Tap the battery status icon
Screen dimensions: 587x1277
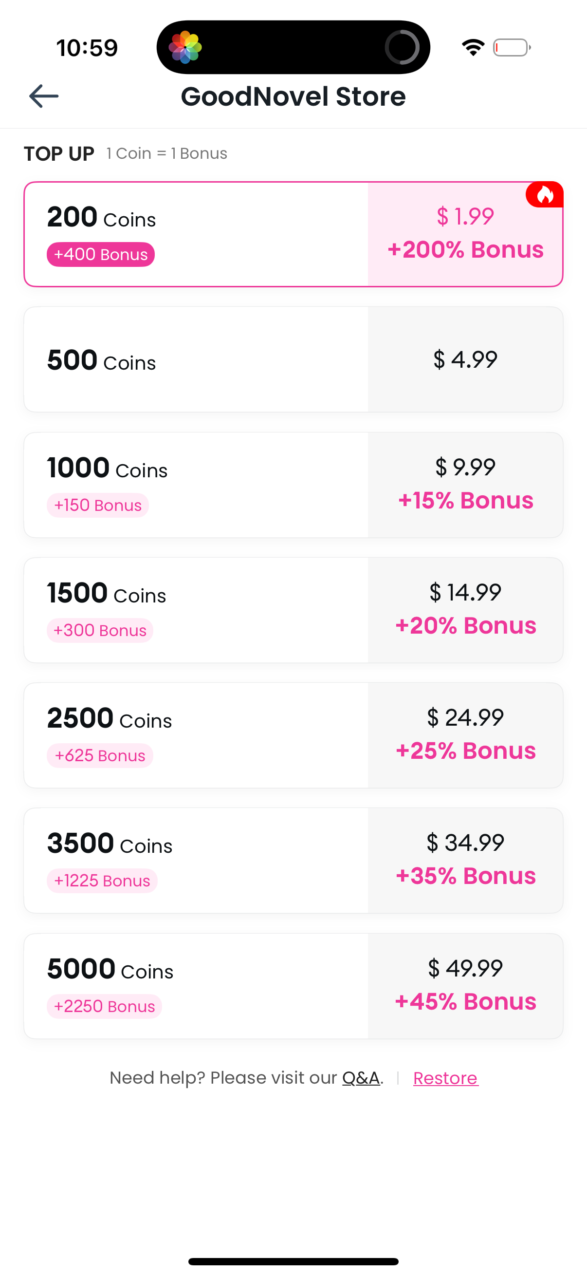coord(512,48)
